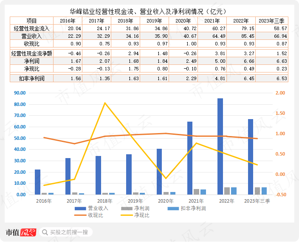Click the 扣非净利润 legend label
The image size is (299, 242).
[193, 209]
